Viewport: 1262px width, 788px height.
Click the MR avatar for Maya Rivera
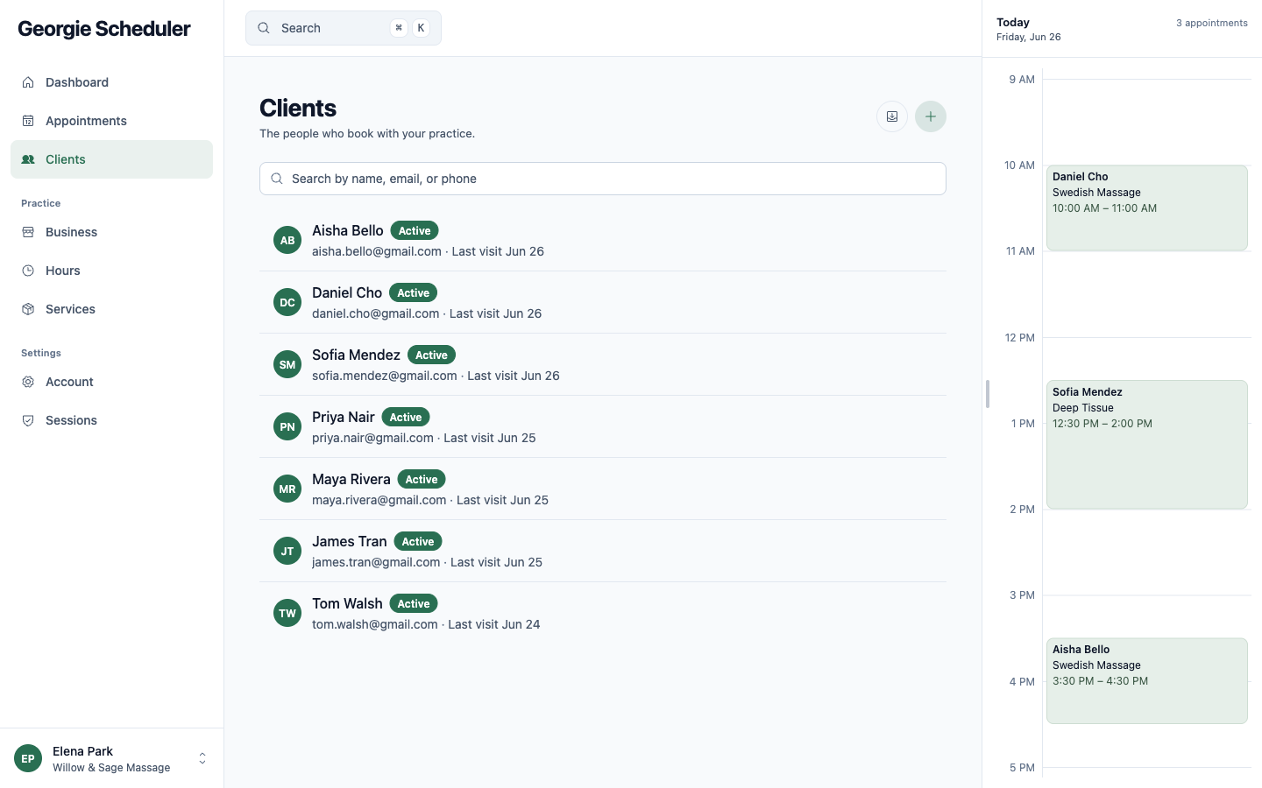click(x=287, y=489)
